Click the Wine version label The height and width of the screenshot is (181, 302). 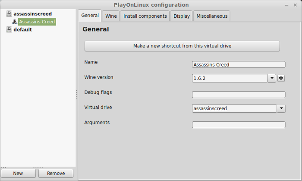(99, 77)
